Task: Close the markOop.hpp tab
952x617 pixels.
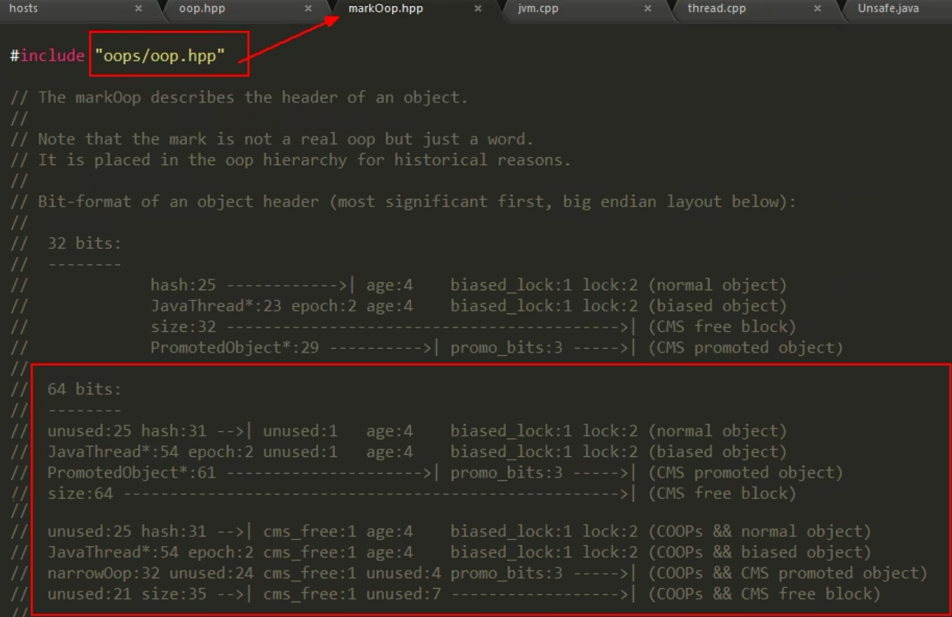Action: click(477, 8)
